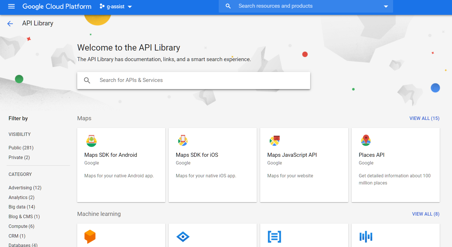Open View All (8) for Machine learning

(x=426, y=214)
